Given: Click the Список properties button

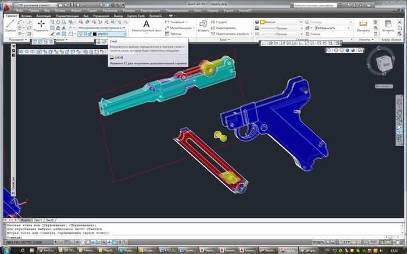Looking at the screenshot, I should click(x=313, y=34).
